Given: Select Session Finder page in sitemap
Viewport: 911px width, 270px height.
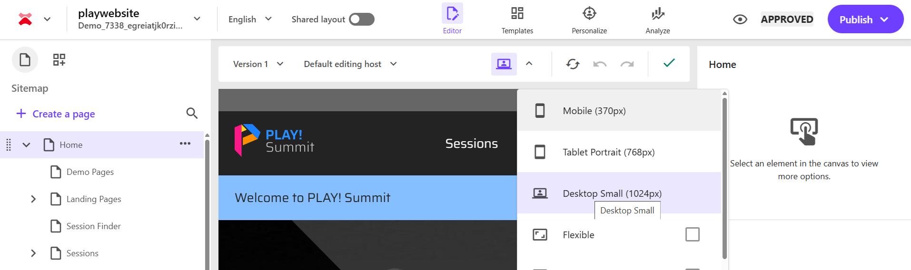Looking at the screenshot, I should pyautogui.click(x=93, y=226).
